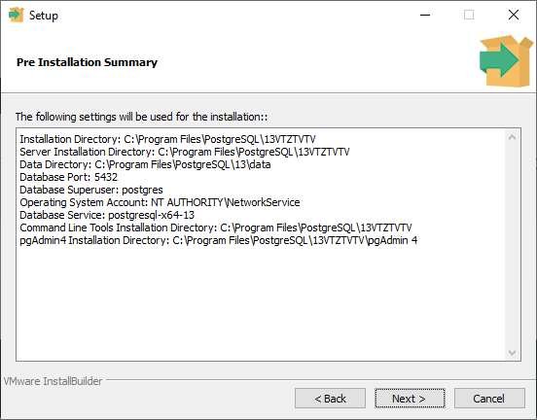Cancel the PostgreSQL installation
The width and height of the screenshot is (537, 420).
point(489,399)
